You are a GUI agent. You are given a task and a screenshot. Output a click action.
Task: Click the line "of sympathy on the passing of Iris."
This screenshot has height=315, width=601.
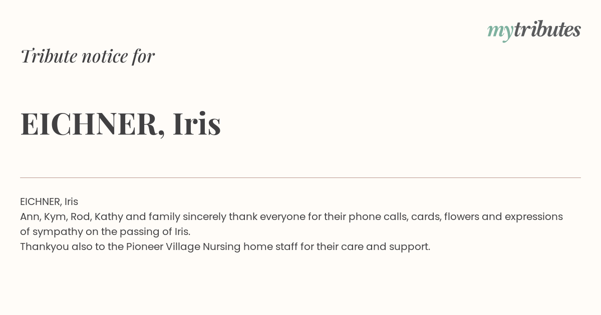pos(105,232)
